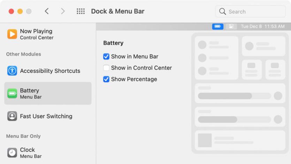This screenshot has height=164, width=291.
Task: Disable the Show Percentage checkbox
Action: coord(106,79)
